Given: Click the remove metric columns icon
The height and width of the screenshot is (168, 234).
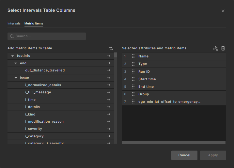Looking at the screenshot, I should tap(215, 48).
